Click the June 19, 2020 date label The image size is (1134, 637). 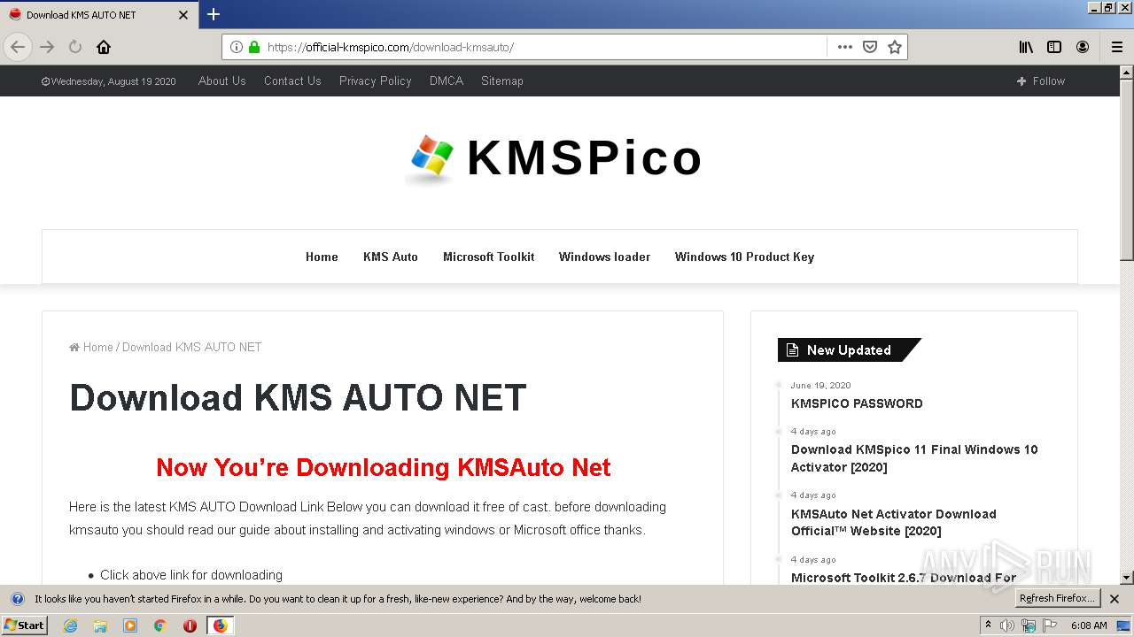[x=820, y=386]
